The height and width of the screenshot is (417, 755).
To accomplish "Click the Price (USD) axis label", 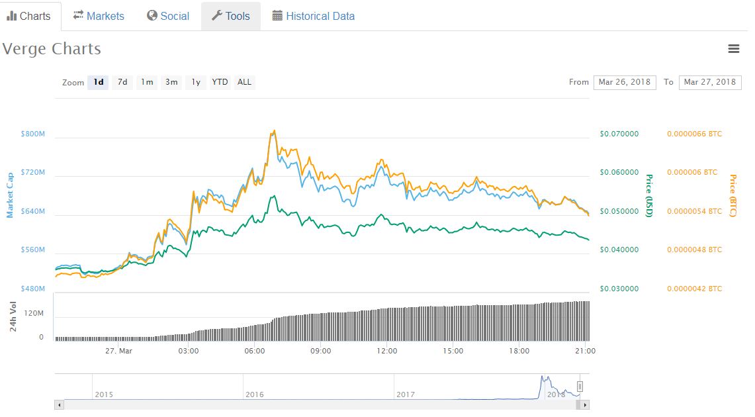I will [649, 195].
